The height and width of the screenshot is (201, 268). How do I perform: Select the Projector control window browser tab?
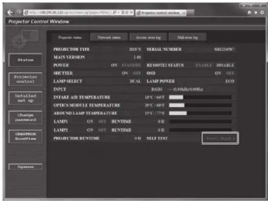coord(161,13)
